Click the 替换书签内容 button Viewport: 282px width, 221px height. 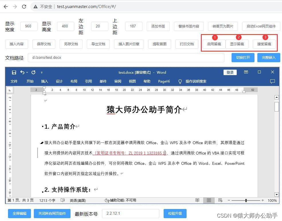click(x=189, y=26)
